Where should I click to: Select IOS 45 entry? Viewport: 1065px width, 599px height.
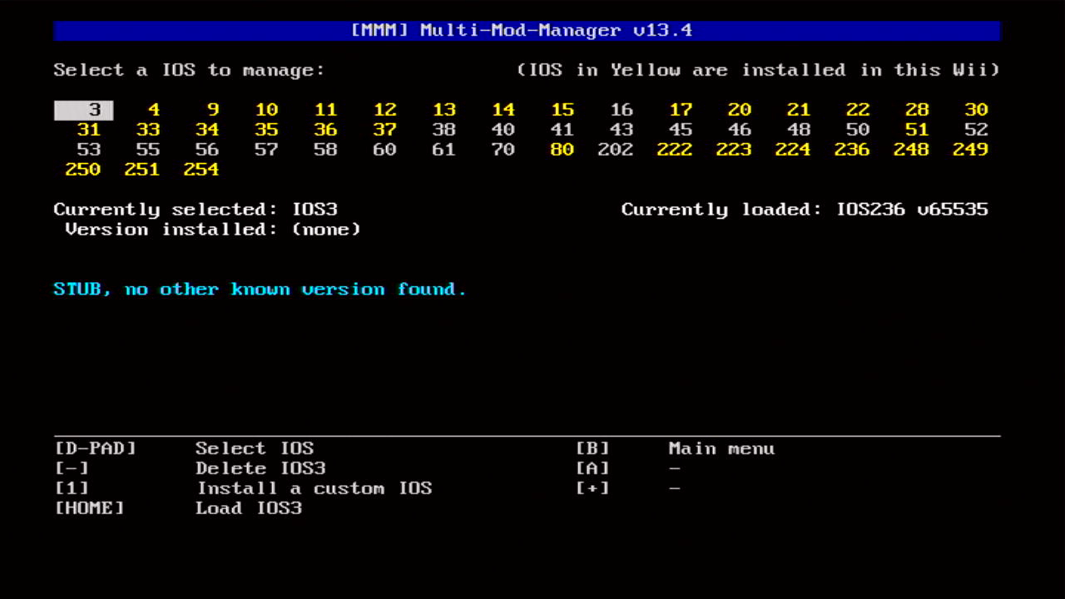click(681, 130)
